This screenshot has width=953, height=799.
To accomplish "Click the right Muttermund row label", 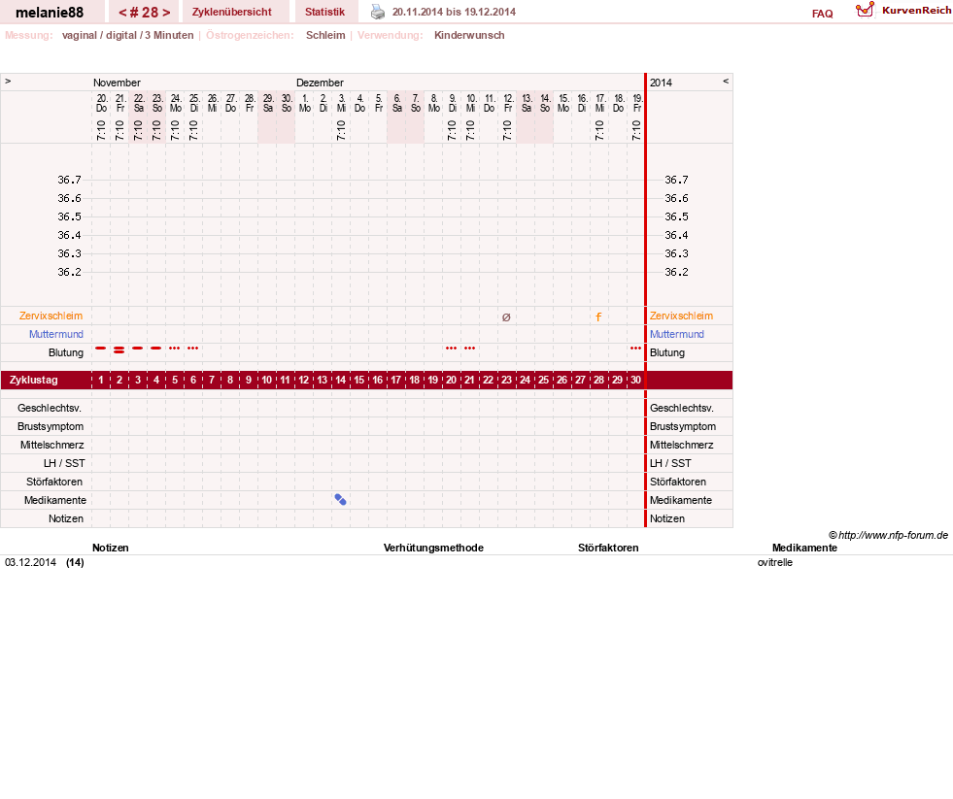I will (676, 334).
